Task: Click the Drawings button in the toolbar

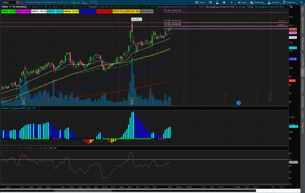Action: (x=257, y=2)
